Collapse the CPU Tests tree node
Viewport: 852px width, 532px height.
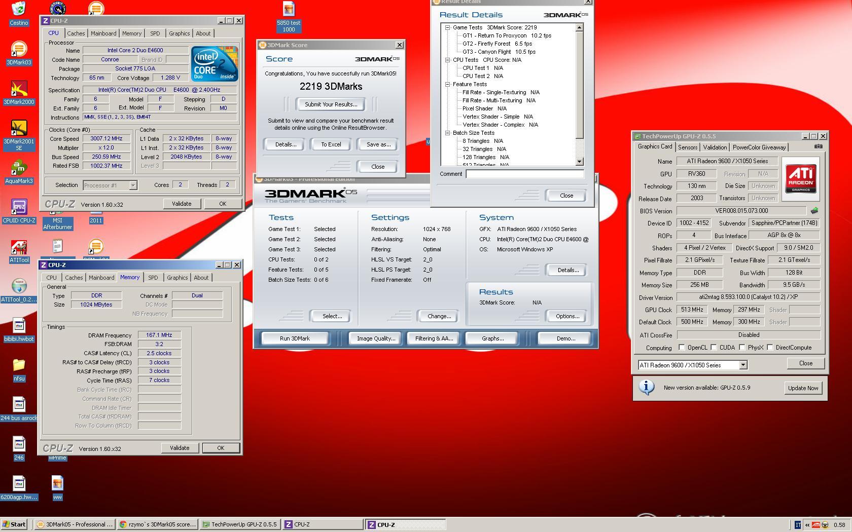point(447,60)
